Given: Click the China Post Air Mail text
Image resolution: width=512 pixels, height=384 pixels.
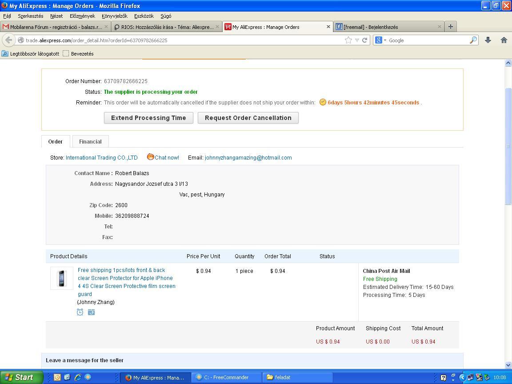Looking at the screenshot, I should point(386,271).
